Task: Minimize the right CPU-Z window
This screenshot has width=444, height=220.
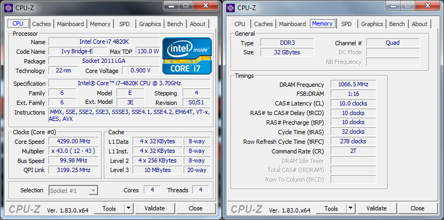Action: [393, 5]
